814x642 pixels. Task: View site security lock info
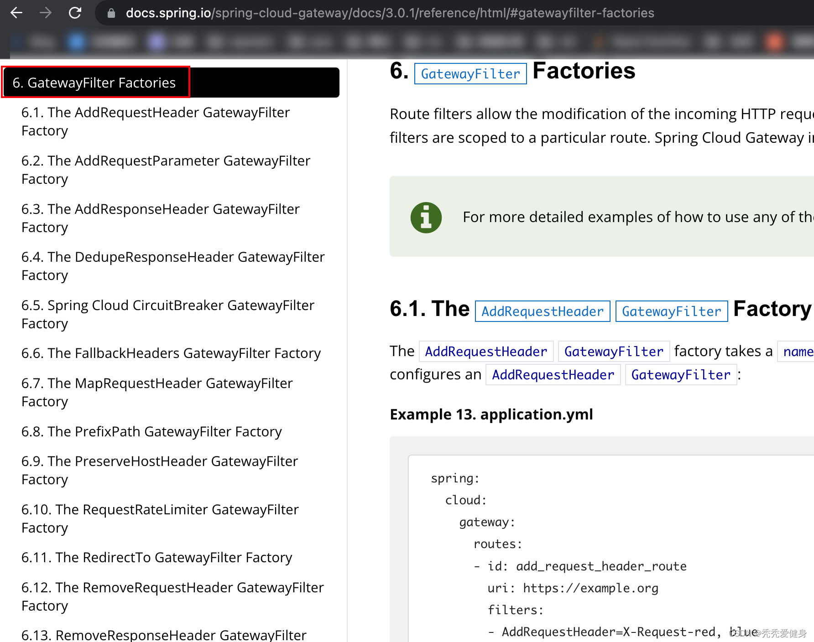[111, 13]
